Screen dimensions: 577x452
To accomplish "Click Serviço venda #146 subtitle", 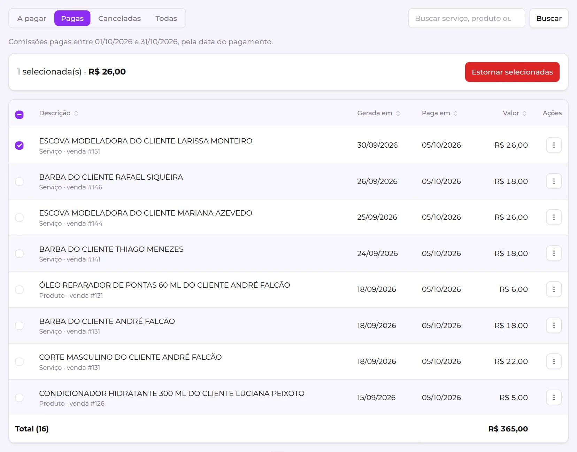I will [x=71, y=187].
